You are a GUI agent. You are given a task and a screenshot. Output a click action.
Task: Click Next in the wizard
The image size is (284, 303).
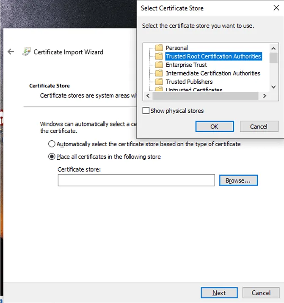point(219,293)
